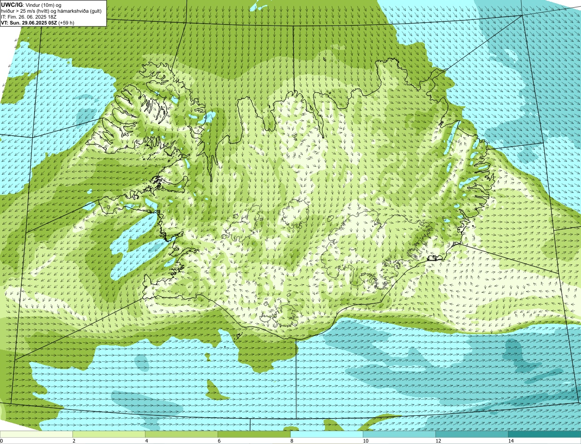Click the legend value '12'
581x444 pixels.
(438, 441)
